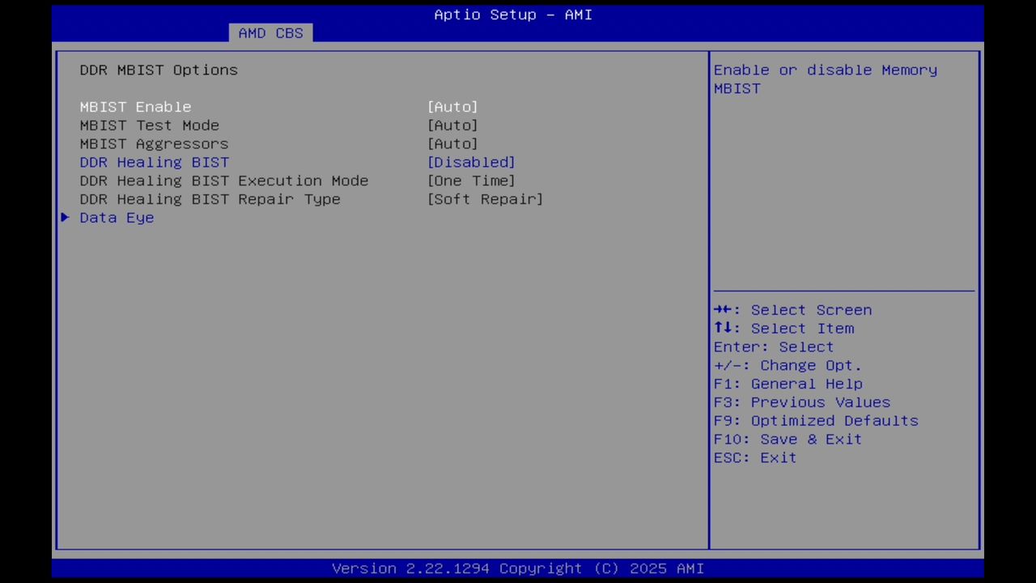The height and width of the screenshot is (583, 1036).
Task: Select the DDR Healing BIST entry
Action: click(154, 162)
